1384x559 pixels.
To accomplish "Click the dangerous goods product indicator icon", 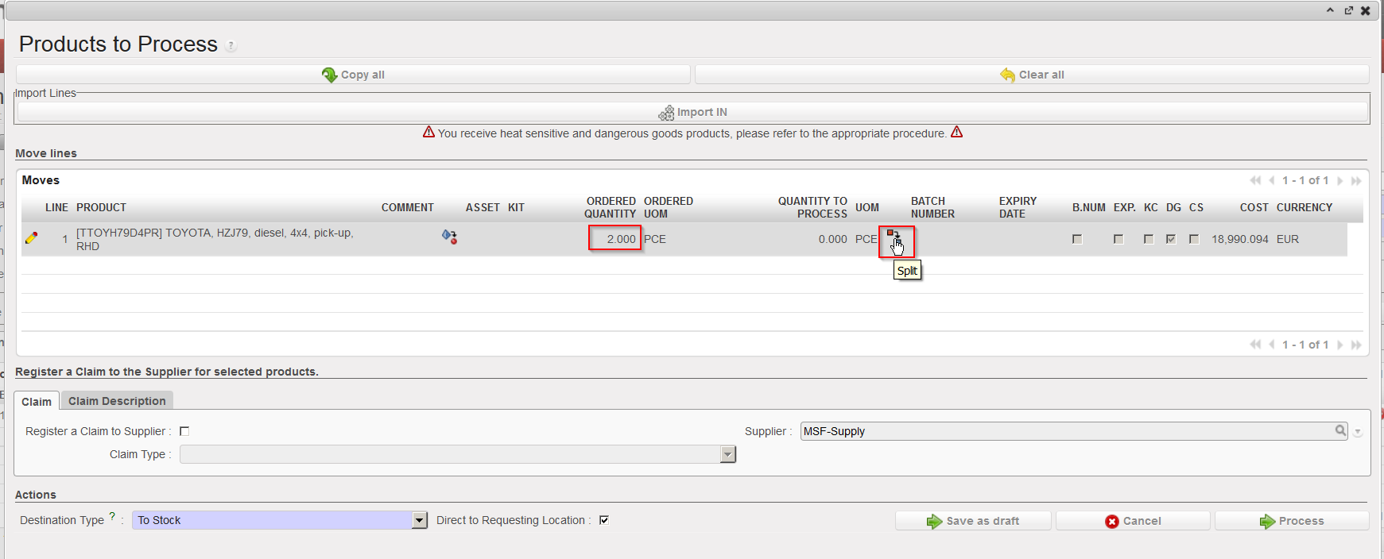I will pos(450,237).
